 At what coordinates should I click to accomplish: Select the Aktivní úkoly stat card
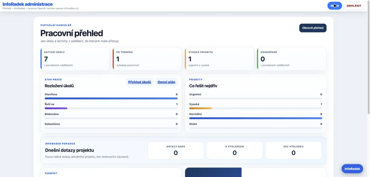click(x=75, y=59)
